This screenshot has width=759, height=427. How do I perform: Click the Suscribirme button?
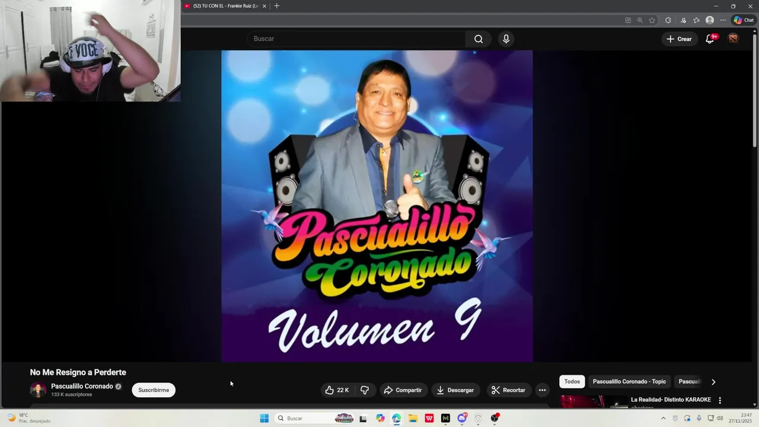coord(154,390)
